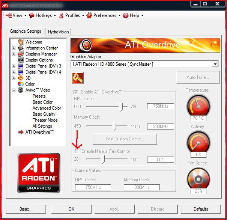Open the Graphics Adapter dropdown

tap(215, 64)
